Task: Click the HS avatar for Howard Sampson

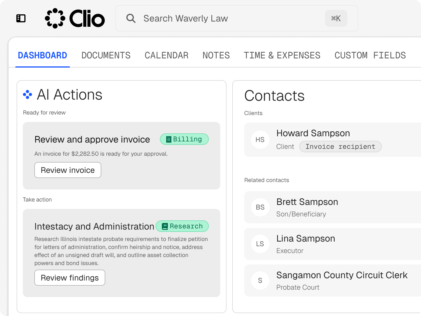Action: (x=260, y=140)
